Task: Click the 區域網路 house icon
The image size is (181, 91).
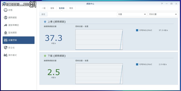Action: [x=6, y=33]
